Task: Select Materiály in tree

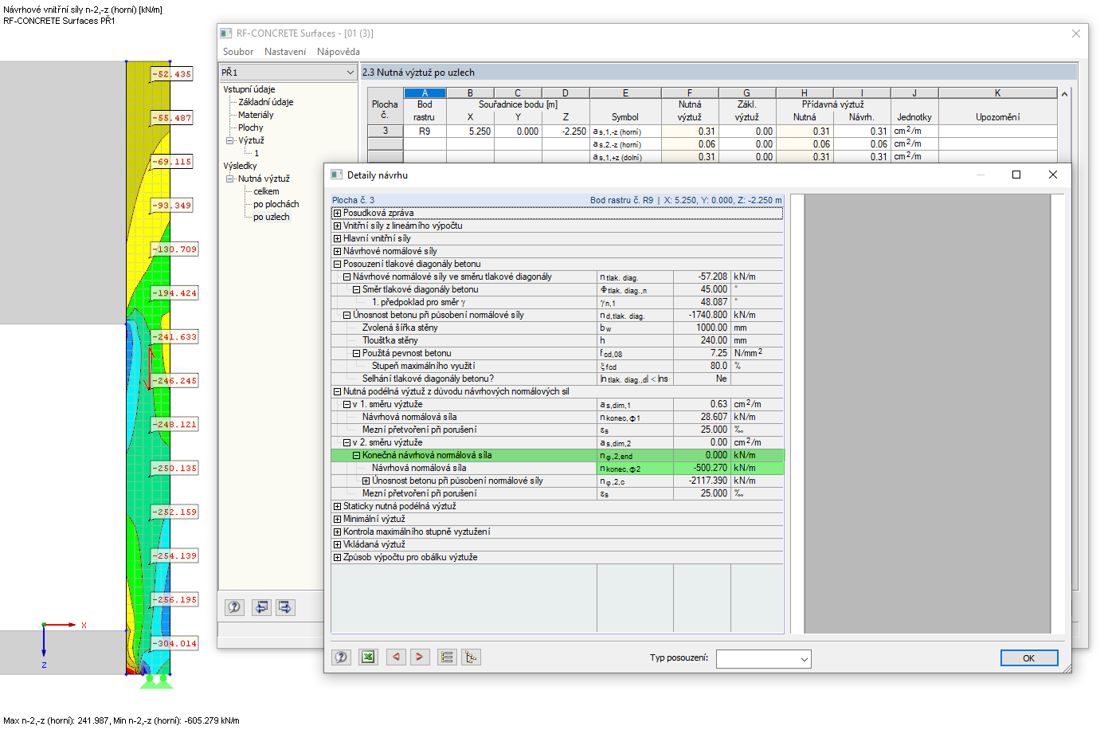Action: pos(256,115)
